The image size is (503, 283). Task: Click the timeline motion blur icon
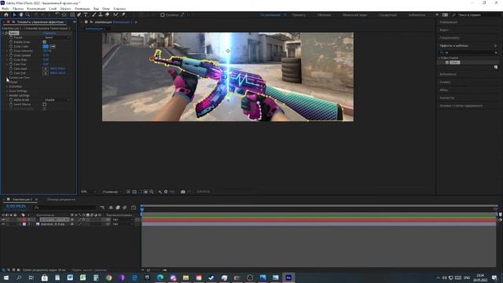click(125, 208)
